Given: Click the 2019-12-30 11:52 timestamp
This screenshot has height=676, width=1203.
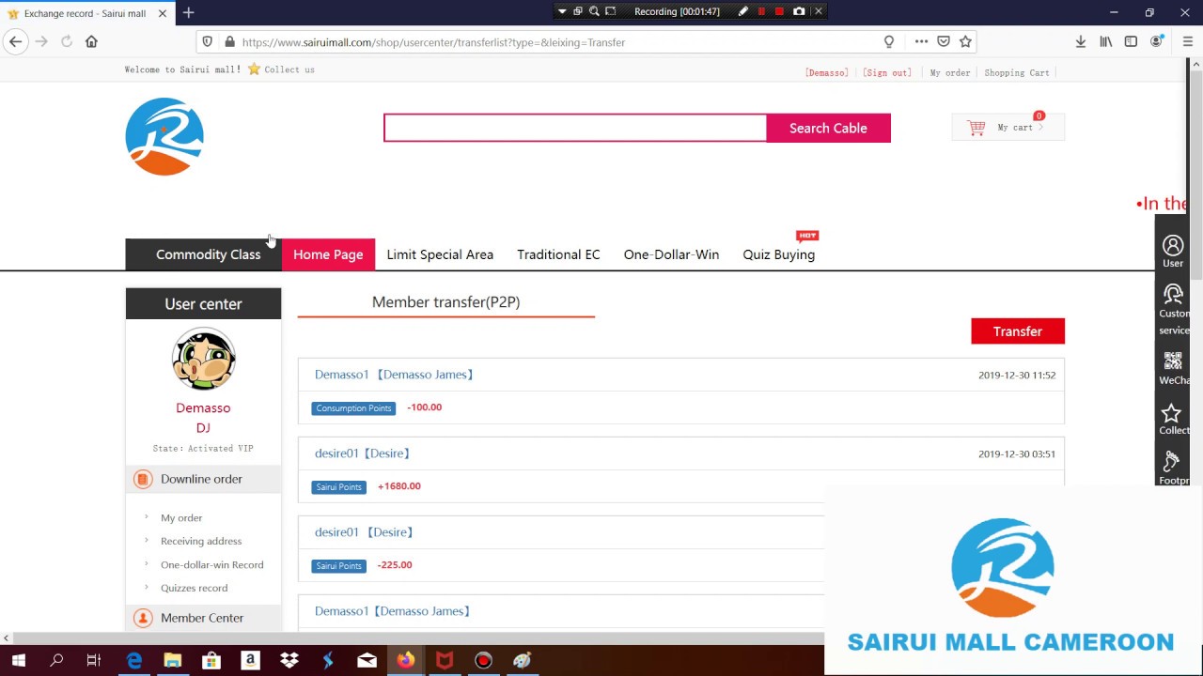Looking at the screenshot, I should tap(1017, 375).
